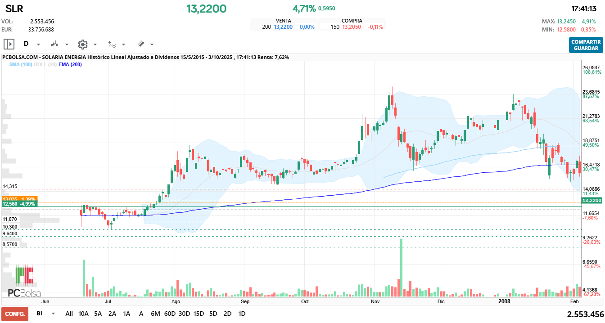Expand the drawing tools dropdown arrow
Screen dimensions: 605x323
(152, 45)
